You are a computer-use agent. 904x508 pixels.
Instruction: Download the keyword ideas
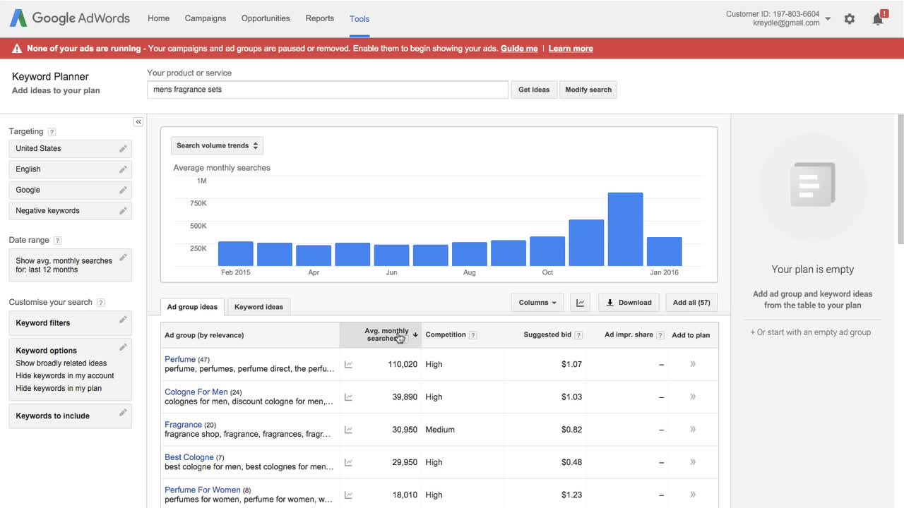click(x=629, y=303)
